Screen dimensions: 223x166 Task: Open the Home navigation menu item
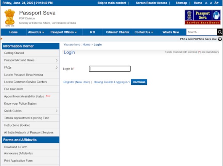click(x=13, y=32)
